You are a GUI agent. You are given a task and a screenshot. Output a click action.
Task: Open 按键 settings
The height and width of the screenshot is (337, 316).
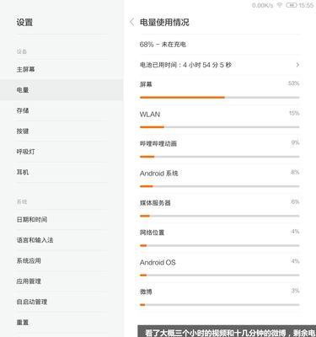coord(62,131)
